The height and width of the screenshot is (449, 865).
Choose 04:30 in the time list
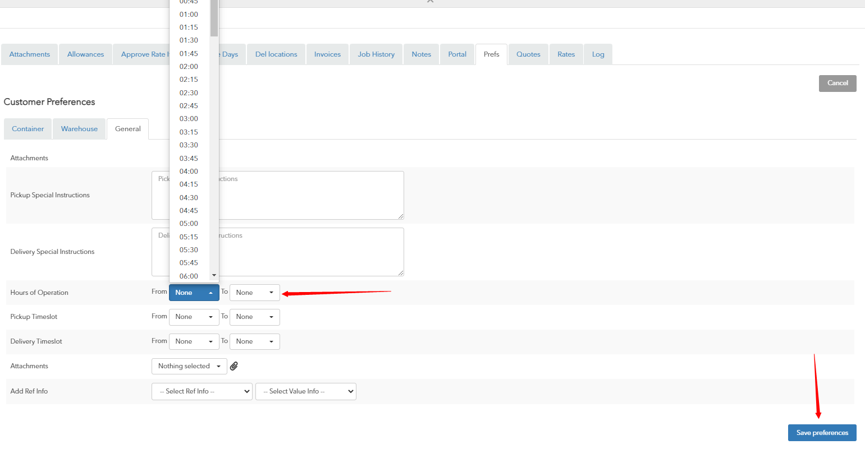coord(190,198)
